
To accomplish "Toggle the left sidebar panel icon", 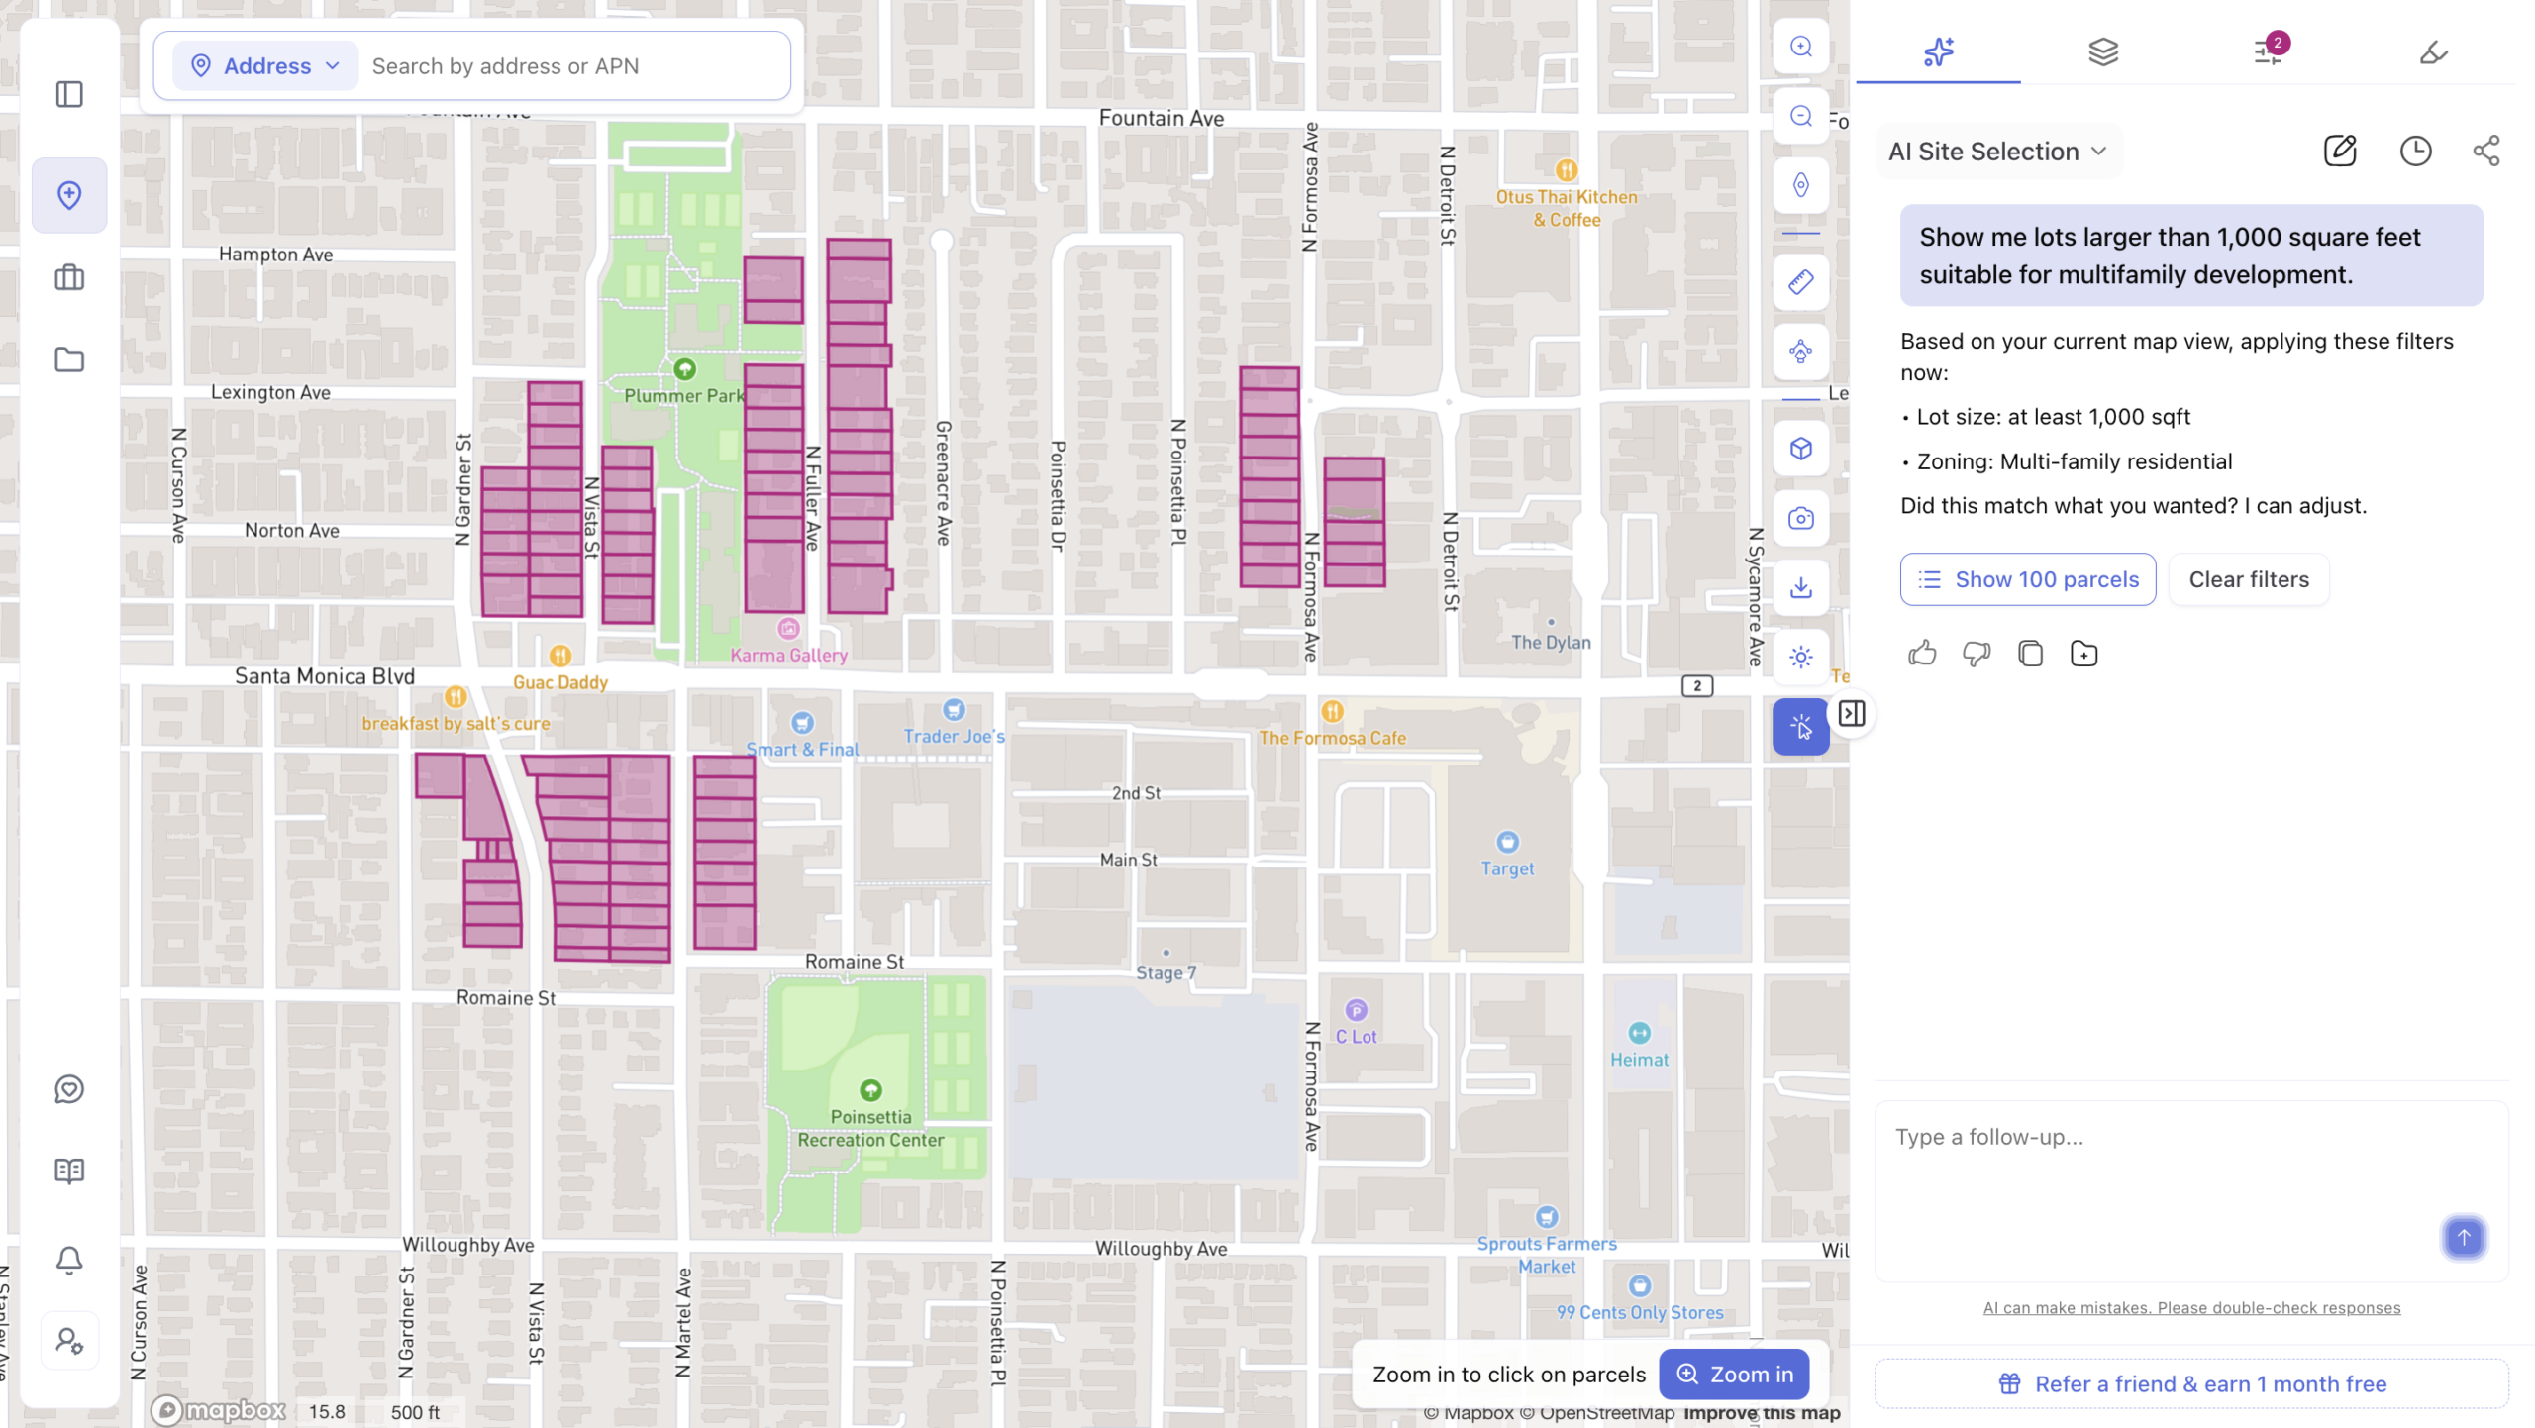I will 69,94.
